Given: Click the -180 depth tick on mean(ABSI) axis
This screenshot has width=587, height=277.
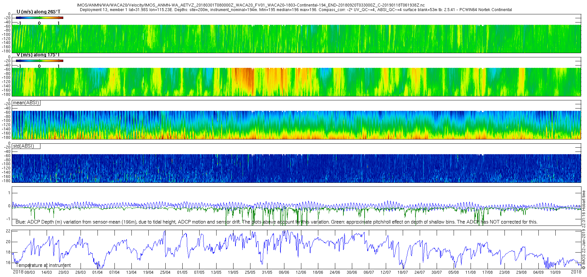Looking at the screenshot, I should (6, 138).
